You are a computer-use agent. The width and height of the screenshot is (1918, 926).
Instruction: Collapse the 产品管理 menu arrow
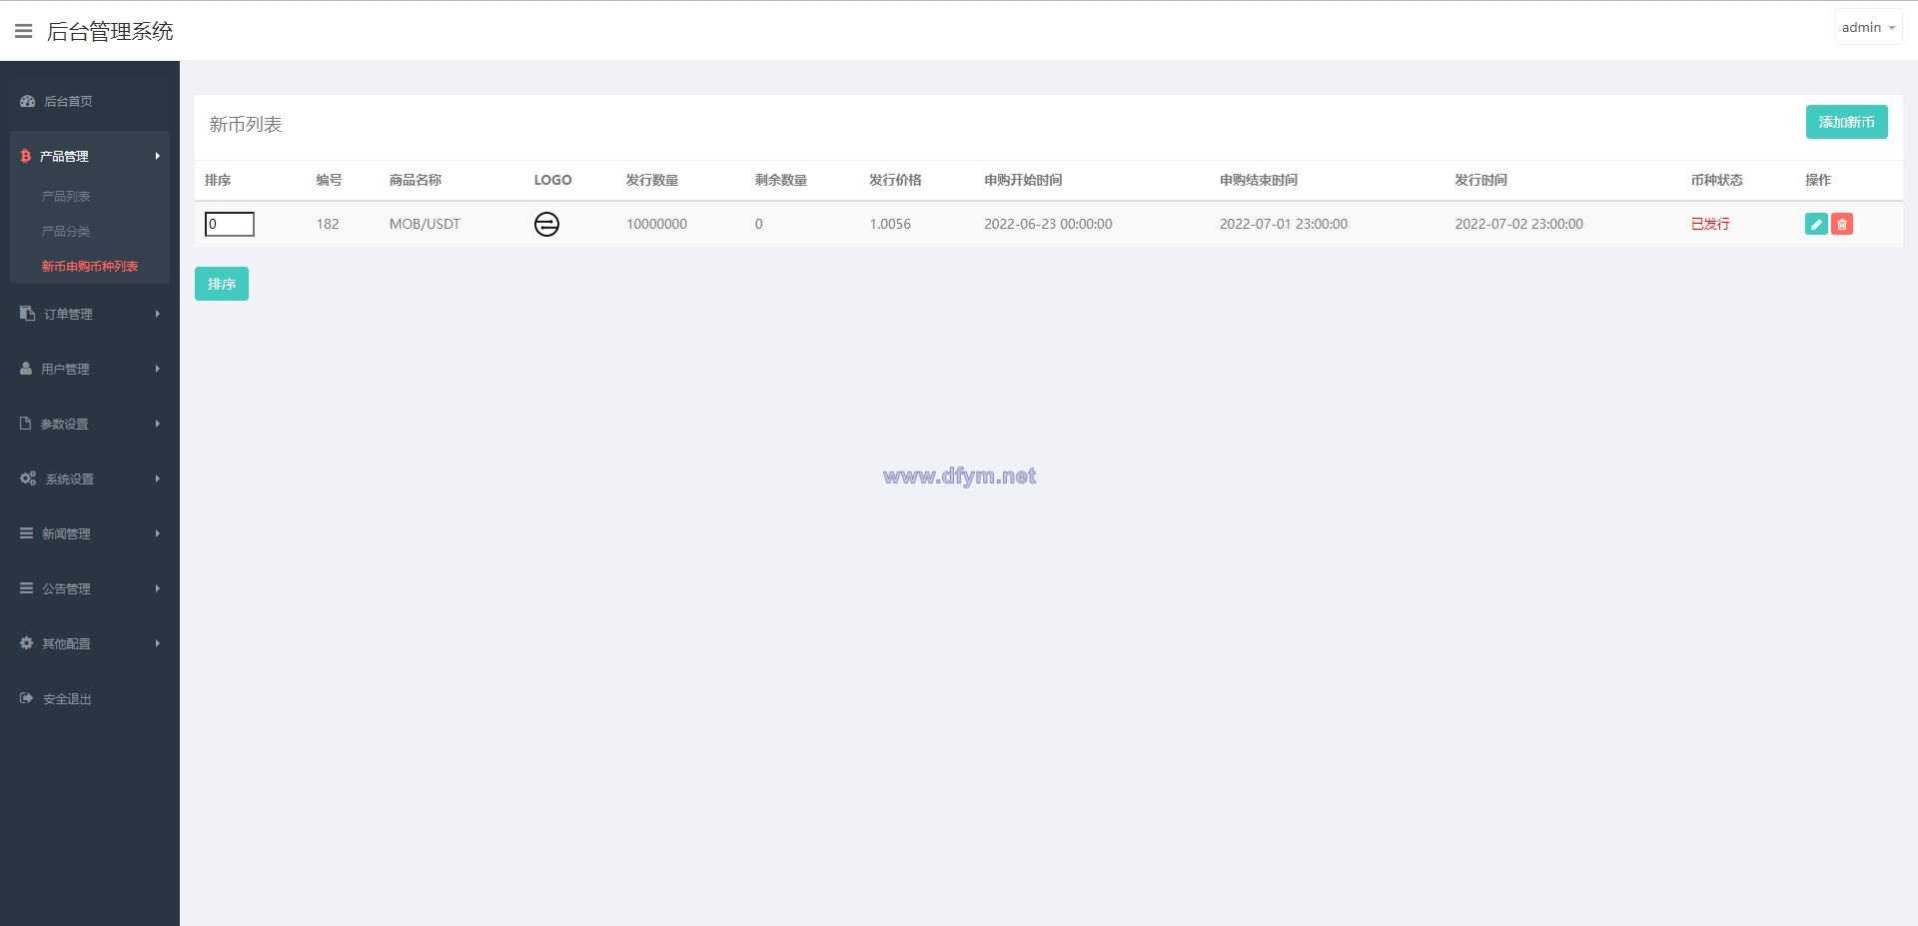click(158, 156)
